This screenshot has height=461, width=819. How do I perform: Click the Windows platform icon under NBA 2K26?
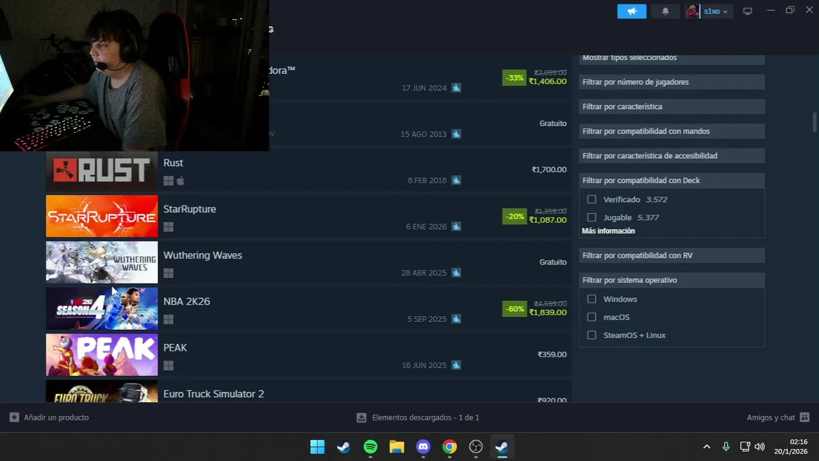169,319
